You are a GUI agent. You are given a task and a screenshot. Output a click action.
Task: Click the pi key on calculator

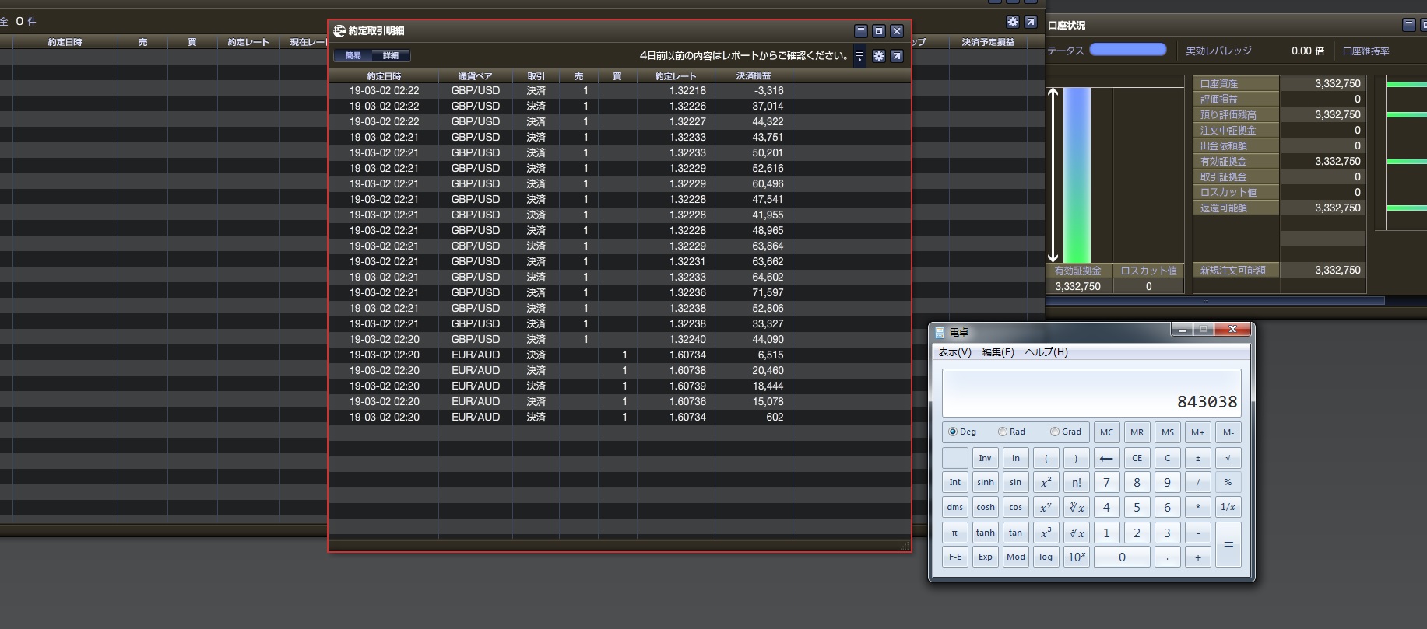click(954, 533)
